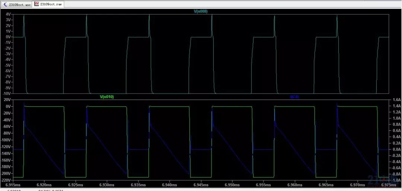Image resolution: width=402 pixels, height=191 pixels.
Task: Select the 23109cct.raw waveform tab
Action: [x=48, y=4]
